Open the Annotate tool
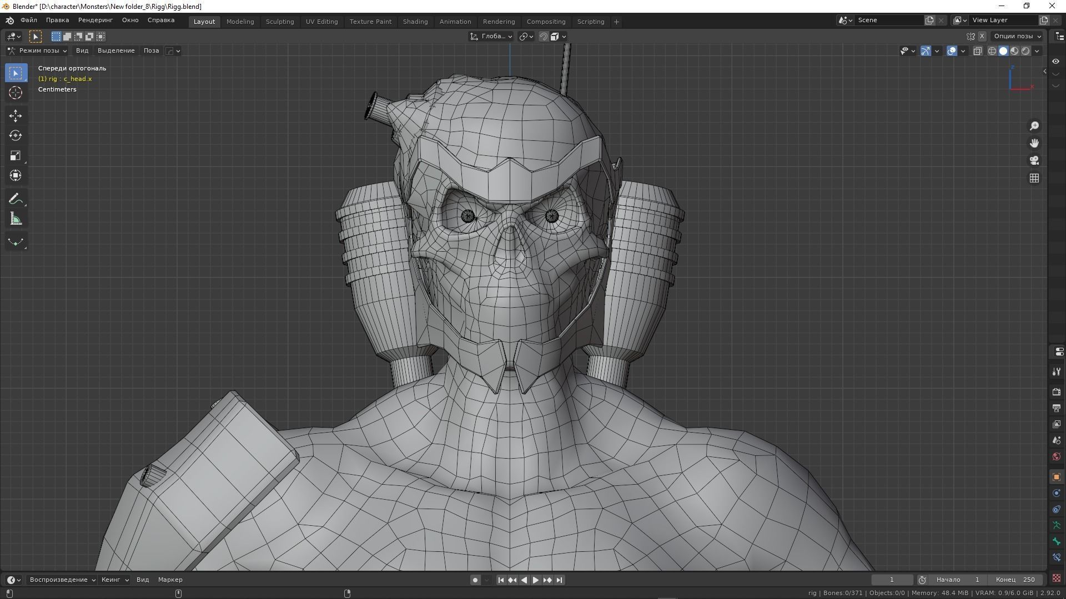This screenshot has height=599, width=1066. coord(16,198)
